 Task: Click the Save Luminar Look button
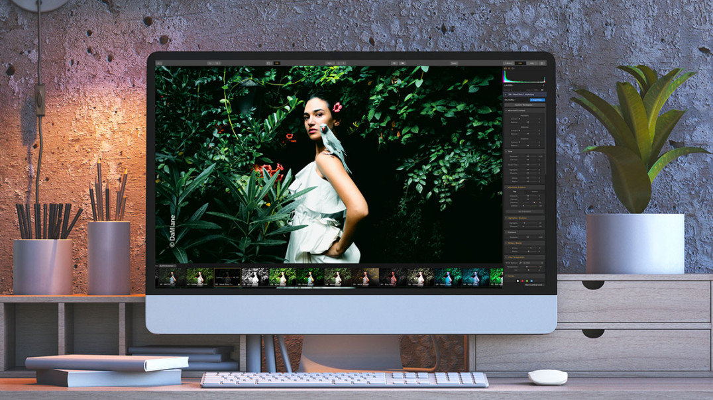pyautogui.click(x=534, y=285)
